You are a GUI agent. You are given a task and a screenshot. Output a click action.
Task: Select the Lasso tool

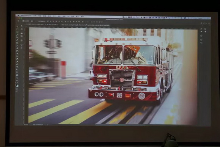(x=17, y=32)
